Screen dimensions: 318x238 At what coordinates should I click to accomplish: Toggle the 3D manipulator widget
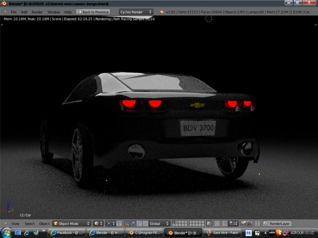(x=127, y=223)
